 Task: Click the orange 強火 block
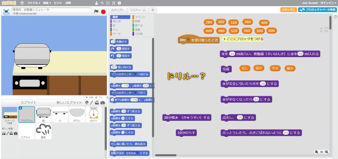pyautogui.click(x=290, y=68)
